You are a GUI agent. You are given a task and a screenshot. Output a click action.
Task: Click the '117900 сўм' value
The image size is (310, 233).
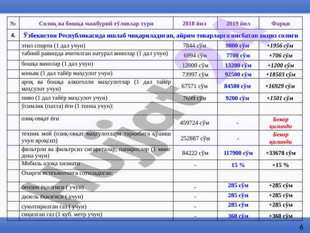click(238, 153)
